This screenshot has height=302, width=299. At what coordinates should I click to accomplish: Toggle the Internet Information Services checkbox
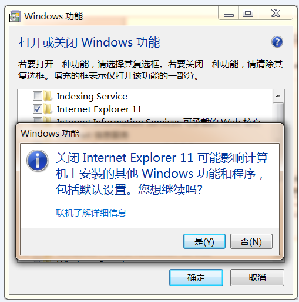coord(37,120)
